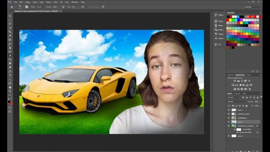Open the File menu
This screenshot has height=152, width=270.
coord(16,2)
